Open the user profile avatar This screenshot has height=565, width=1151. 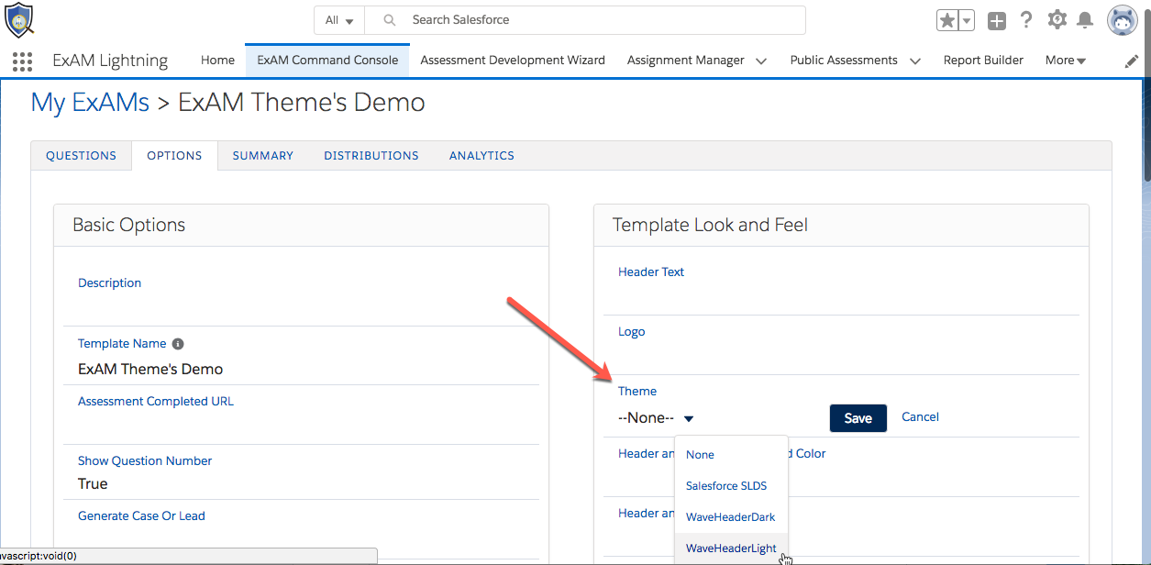pos(1123,20)
